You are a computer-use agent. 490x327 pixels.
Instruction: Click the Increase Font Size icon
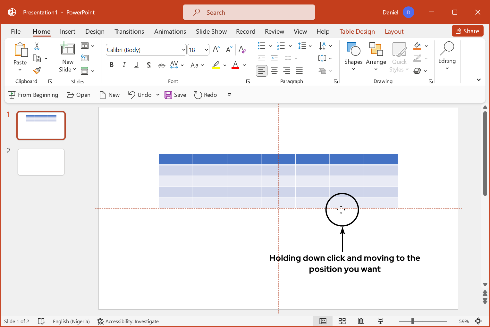tap(216, 49)
